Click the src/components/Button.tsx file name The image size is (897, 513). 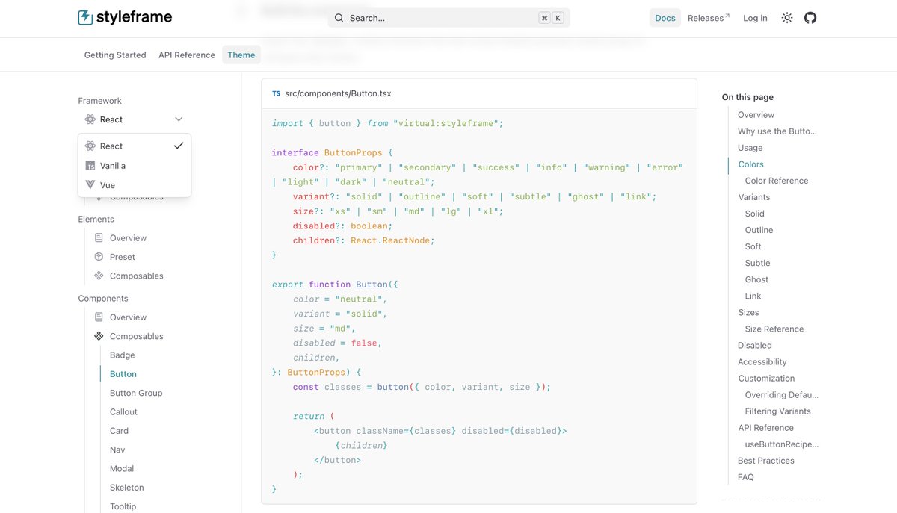[338, 94]
